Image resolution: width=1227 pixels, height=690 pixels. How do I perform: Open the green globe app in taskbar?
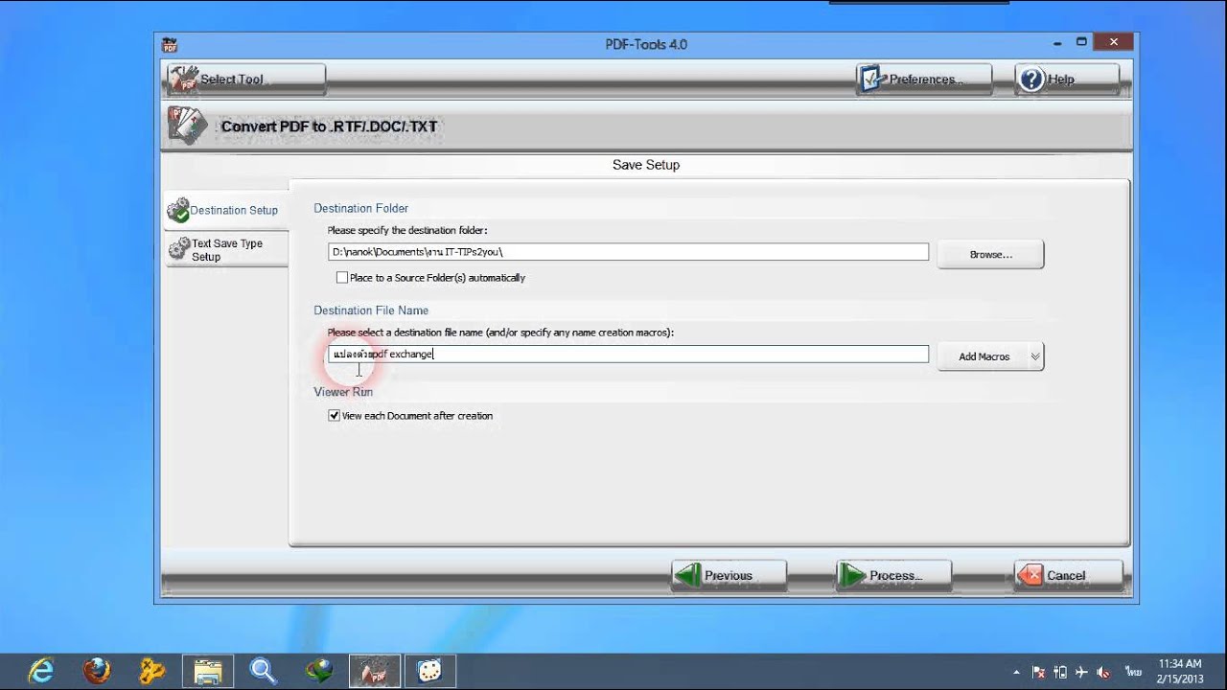tap(319, 671)
